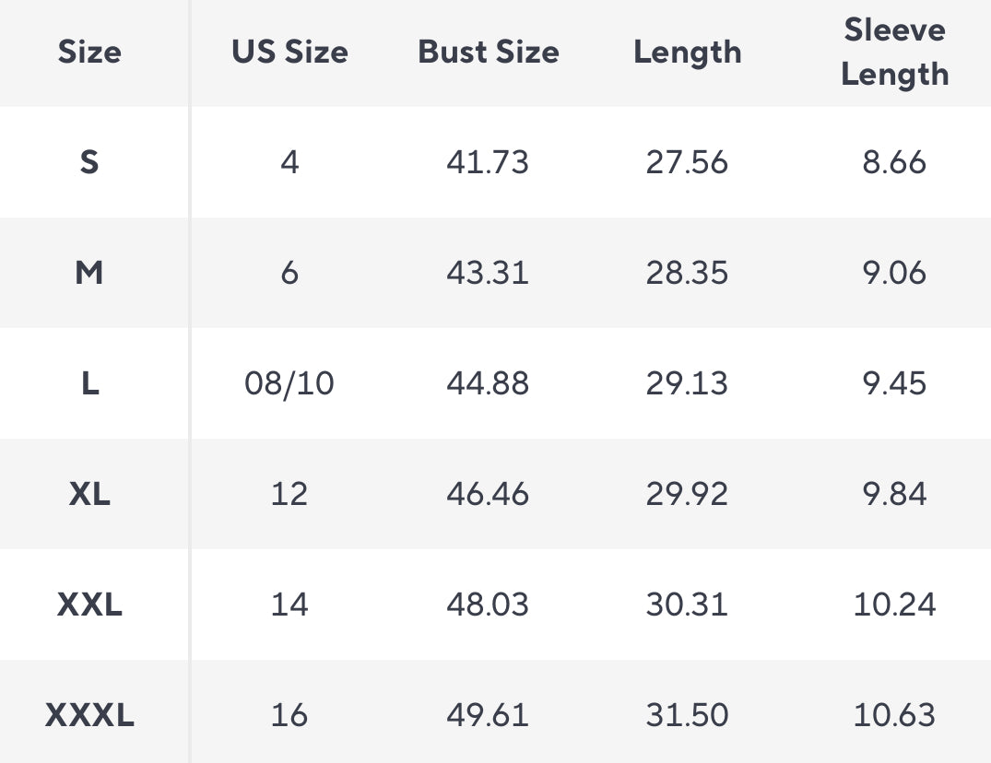Select the XXL size row label
Viewport: 991px width, 763px height.
click(89, 605)
